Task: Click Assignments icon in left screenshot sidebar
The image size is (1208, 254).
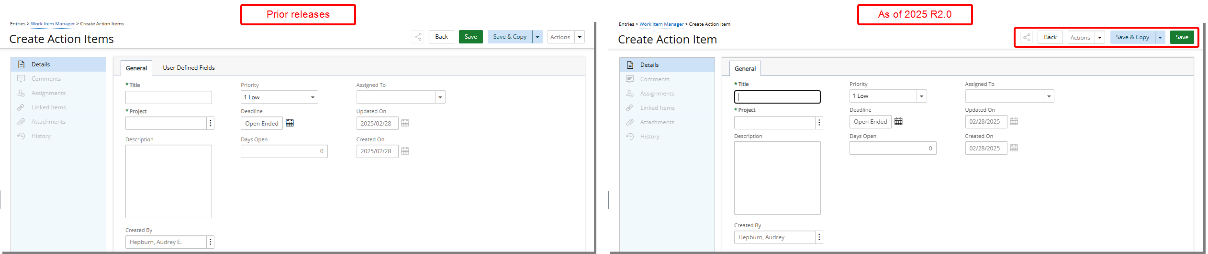Action: [21, 93]
